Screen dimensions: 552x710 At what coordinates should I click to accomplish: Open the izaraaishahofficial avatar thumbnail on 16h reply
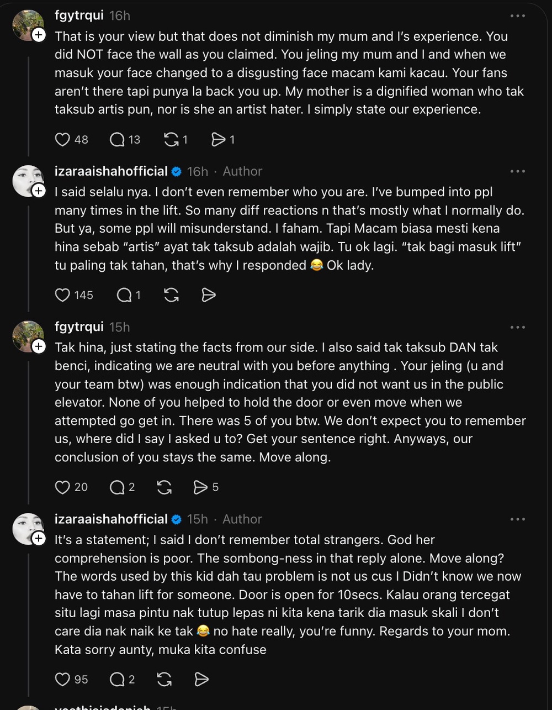tap(28, 181)
